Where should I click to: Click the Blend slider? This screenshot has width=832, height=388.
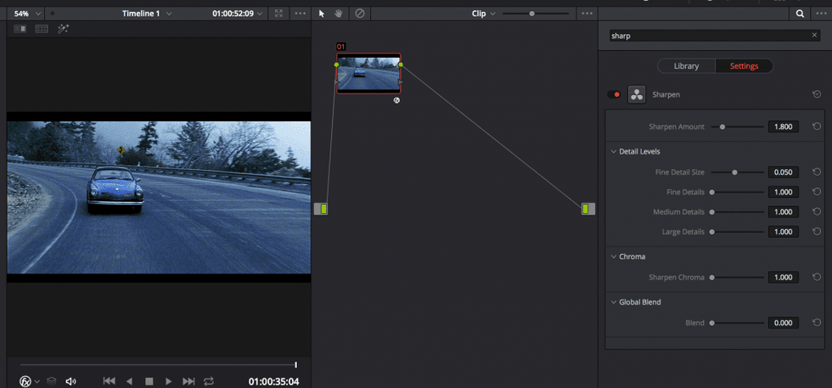pos(738,323)
